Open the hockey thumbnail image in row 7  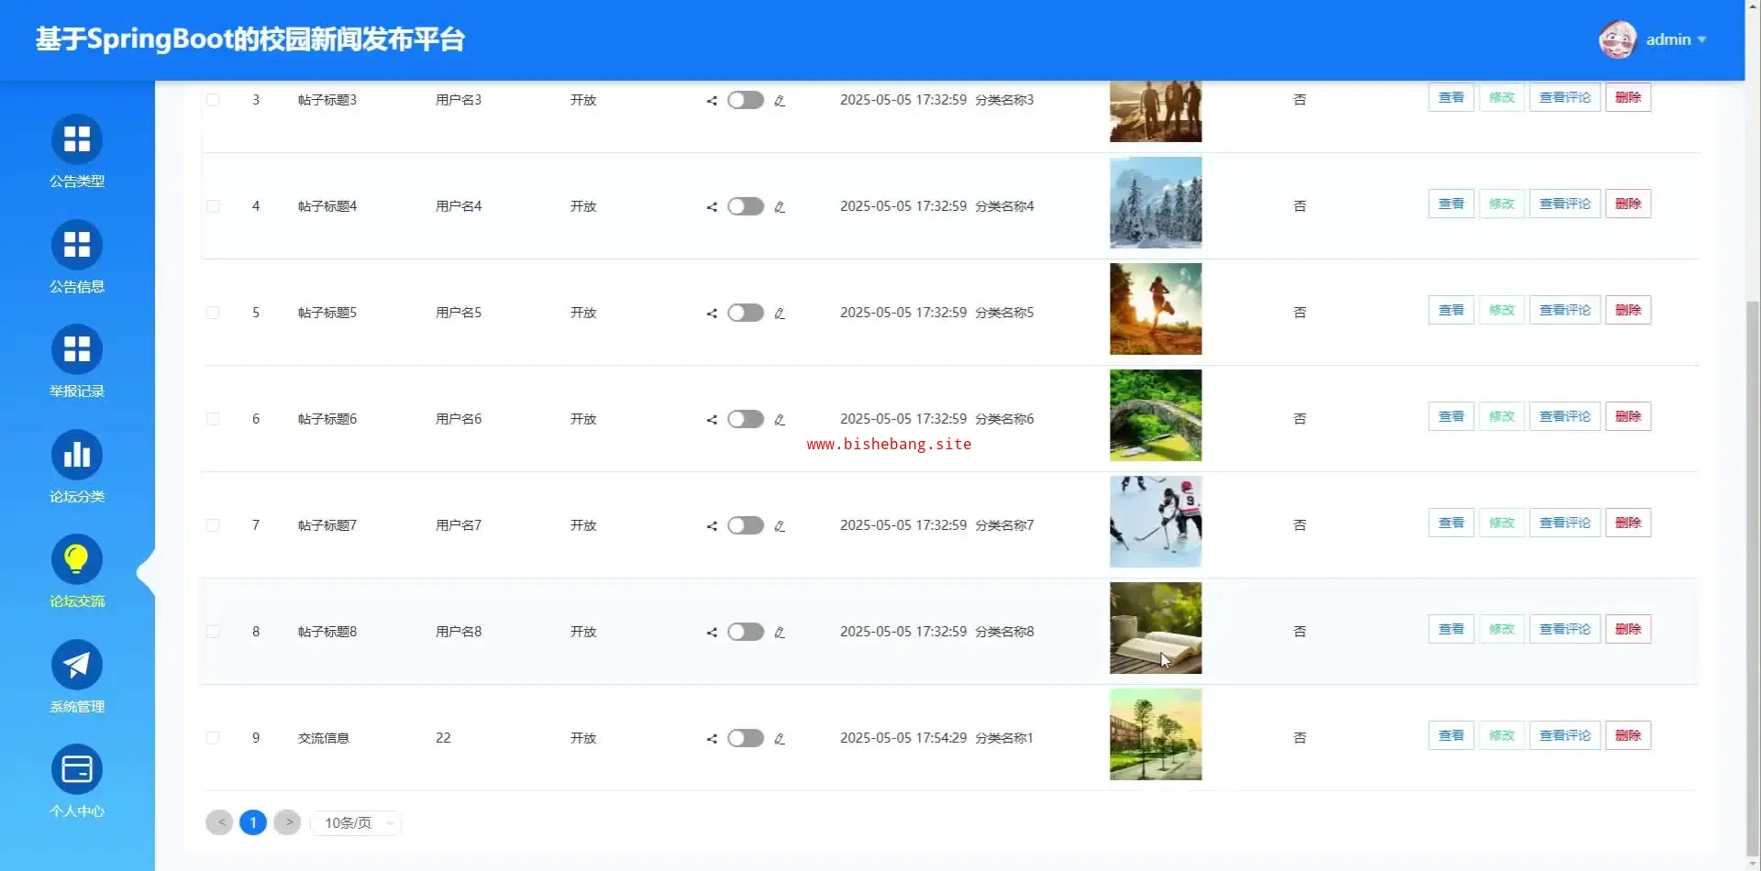click(x=1156, y=522)
